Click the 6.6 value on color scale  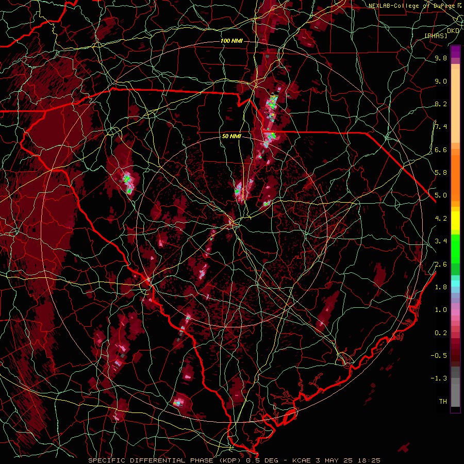coord(441,150)
